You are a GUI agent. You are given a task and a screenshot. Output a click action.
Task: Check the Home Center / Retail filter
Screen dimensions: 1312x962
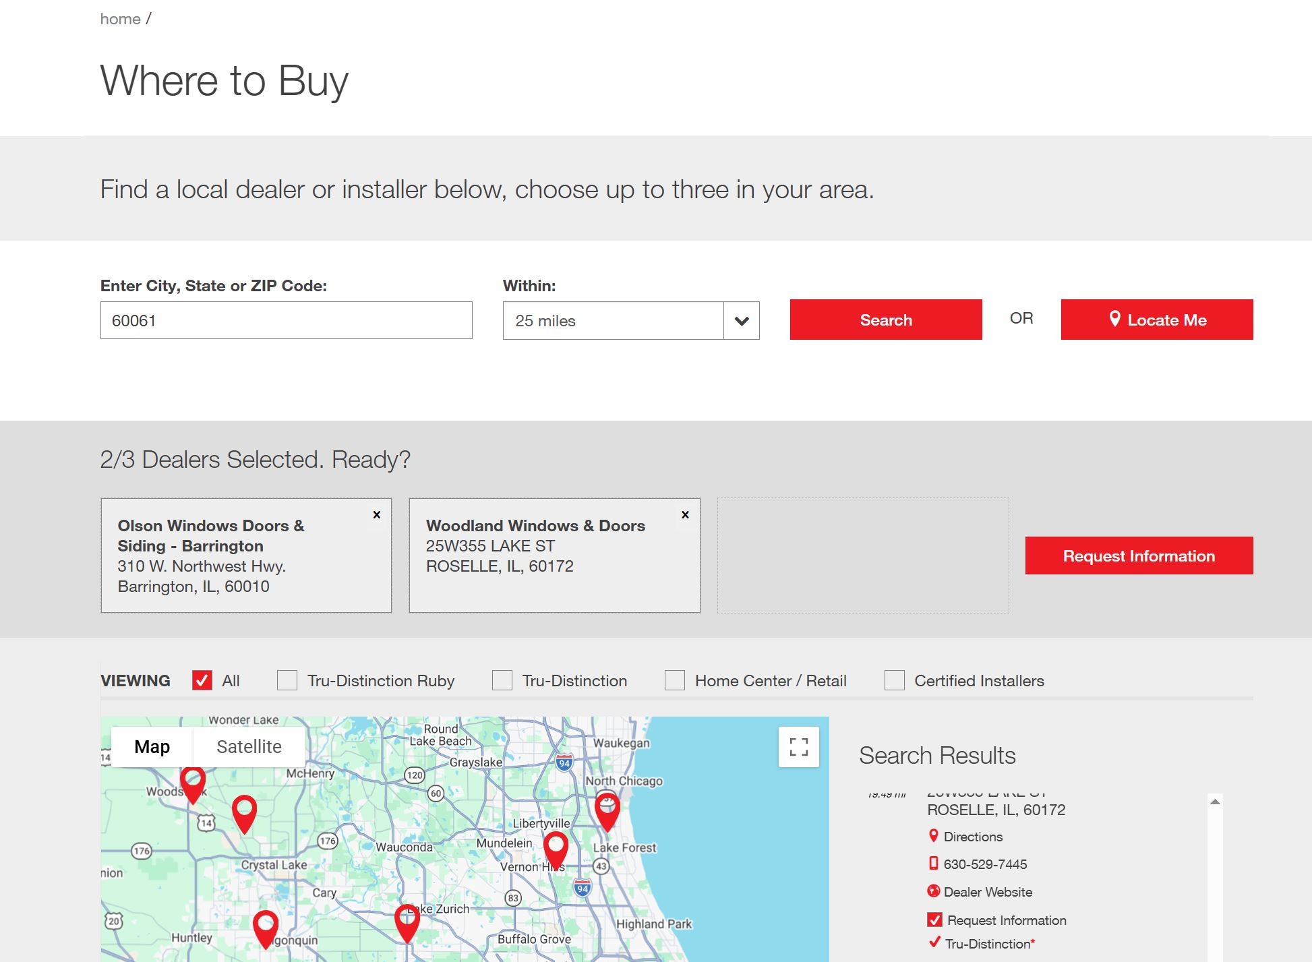tap(675, 680)
